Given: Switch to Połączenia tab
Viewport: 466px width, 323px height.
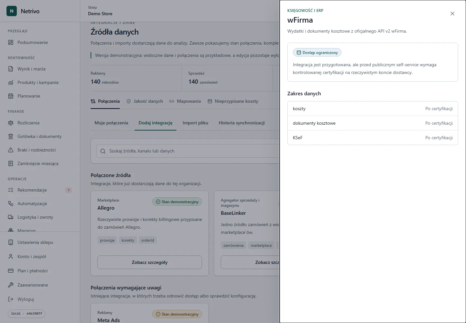Looking at the screenshot, I should pyautogui.click(x=105, y=101).
